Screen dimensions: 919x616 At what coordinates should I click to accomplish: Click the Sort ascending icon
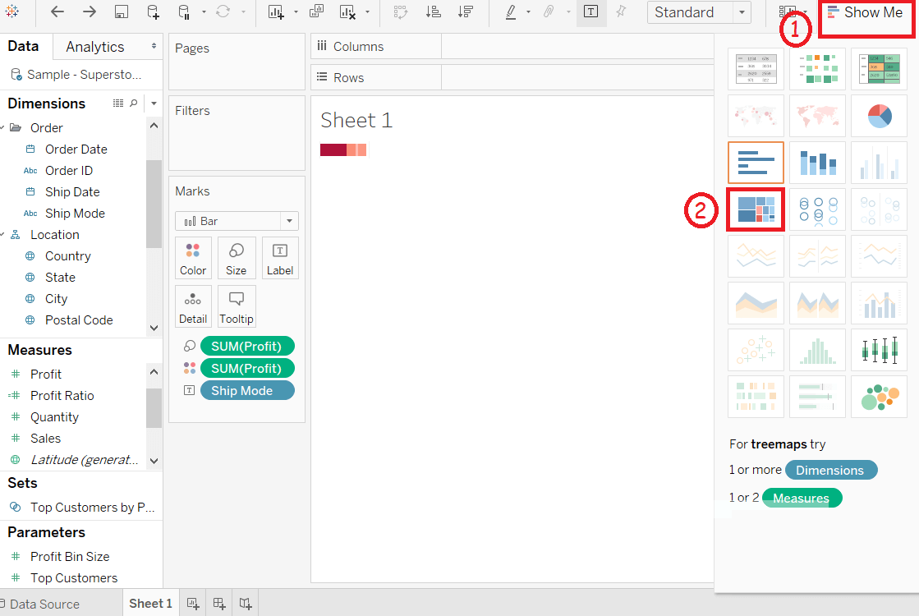[x=433, y=11]
